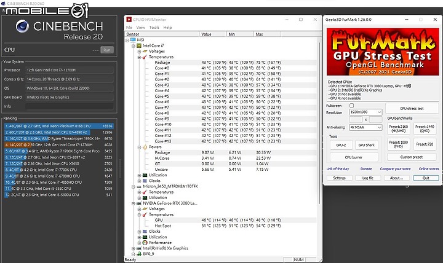This screenshot has height=263, width=443.
Task: Expand CPU Clocks node
Action: click(x=139, y=181)
